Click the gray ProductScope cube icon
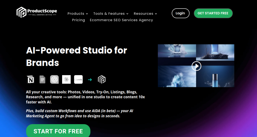Screen dimensions: 257x137 tap(102, 79)
